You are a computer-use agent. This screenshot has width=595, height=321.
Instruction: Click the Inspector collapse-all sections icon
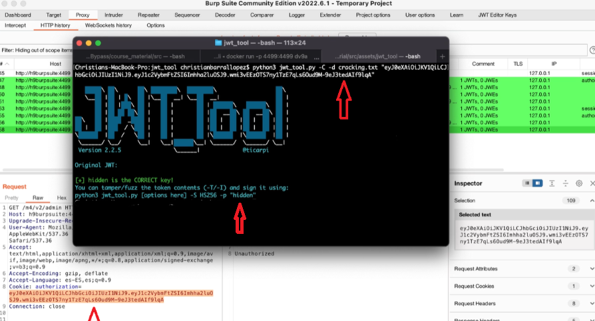(566, 183)
